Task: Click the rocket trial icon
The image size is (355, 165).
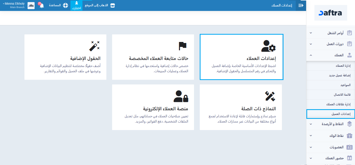Action: pos(76,4)
